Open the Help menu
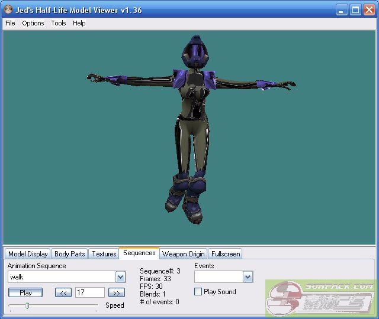Image resolution: width=379 pixels, height=319 pixels. 79,23
